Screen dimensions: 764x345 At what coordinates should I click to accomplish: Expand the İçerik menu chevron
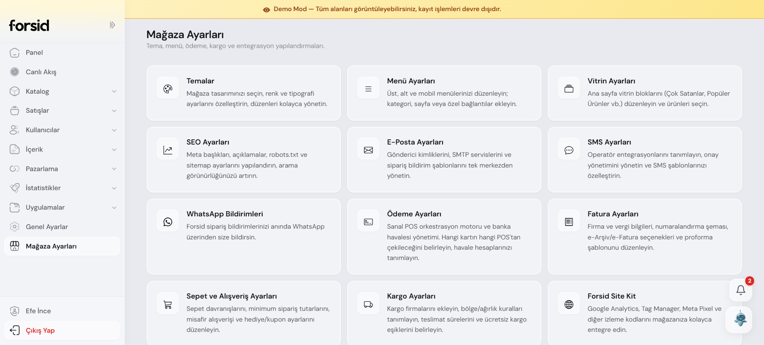tap(114, 150)
